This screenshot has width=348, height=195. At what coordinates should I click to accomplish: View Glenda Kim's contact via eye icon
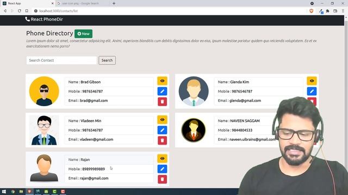pos(312,81)
